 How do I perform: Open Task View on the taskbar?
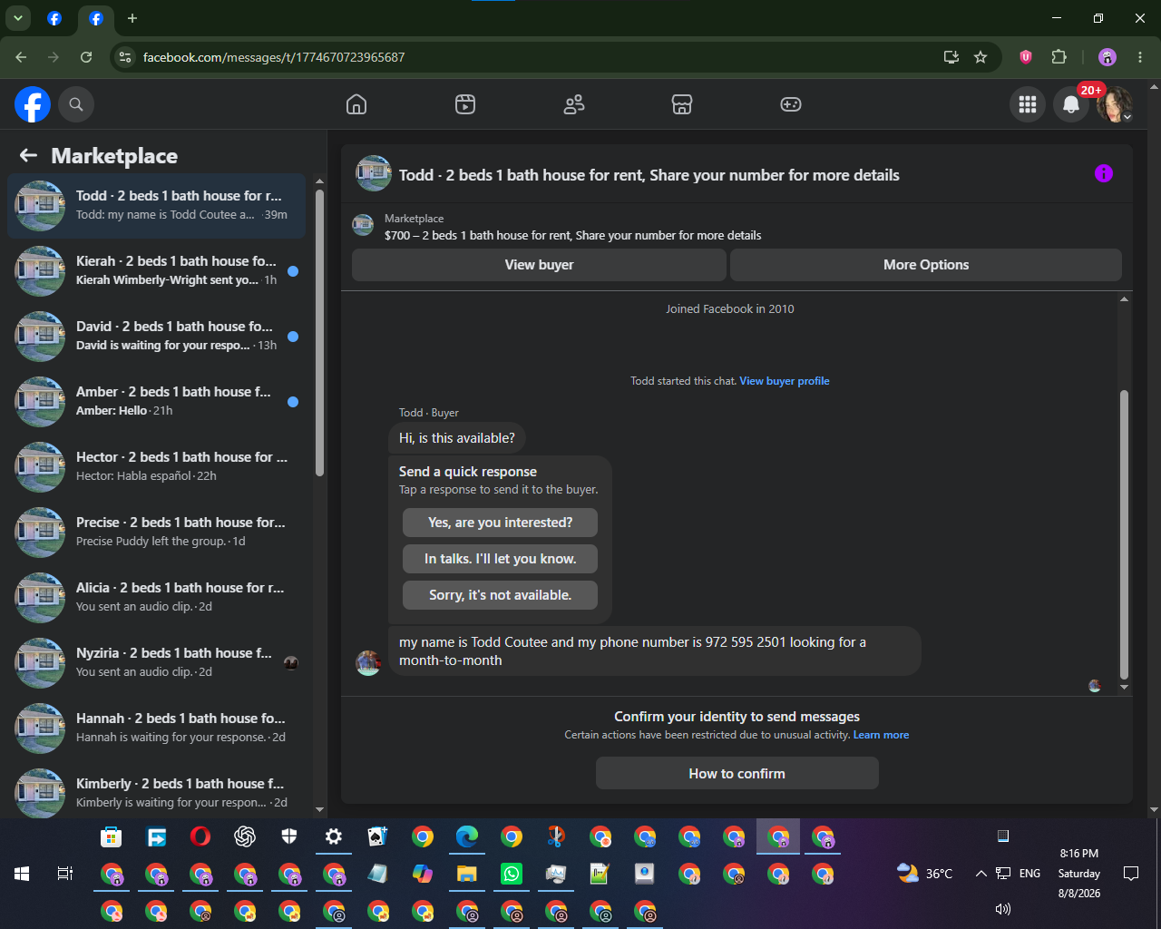pos(65,874)
